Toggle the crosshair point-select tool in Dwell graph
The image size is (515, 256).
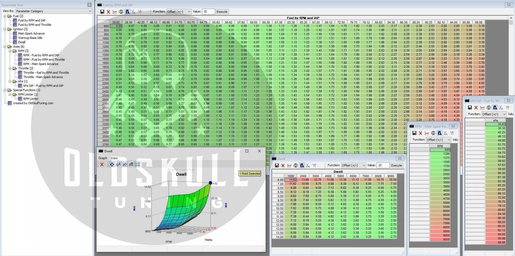[112, 164]
